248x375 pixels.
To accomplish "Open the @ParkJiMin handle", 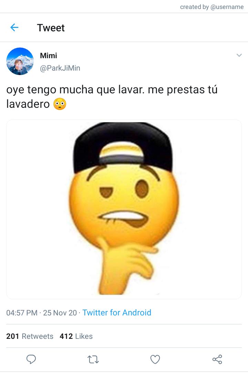I will coord(60,68).
